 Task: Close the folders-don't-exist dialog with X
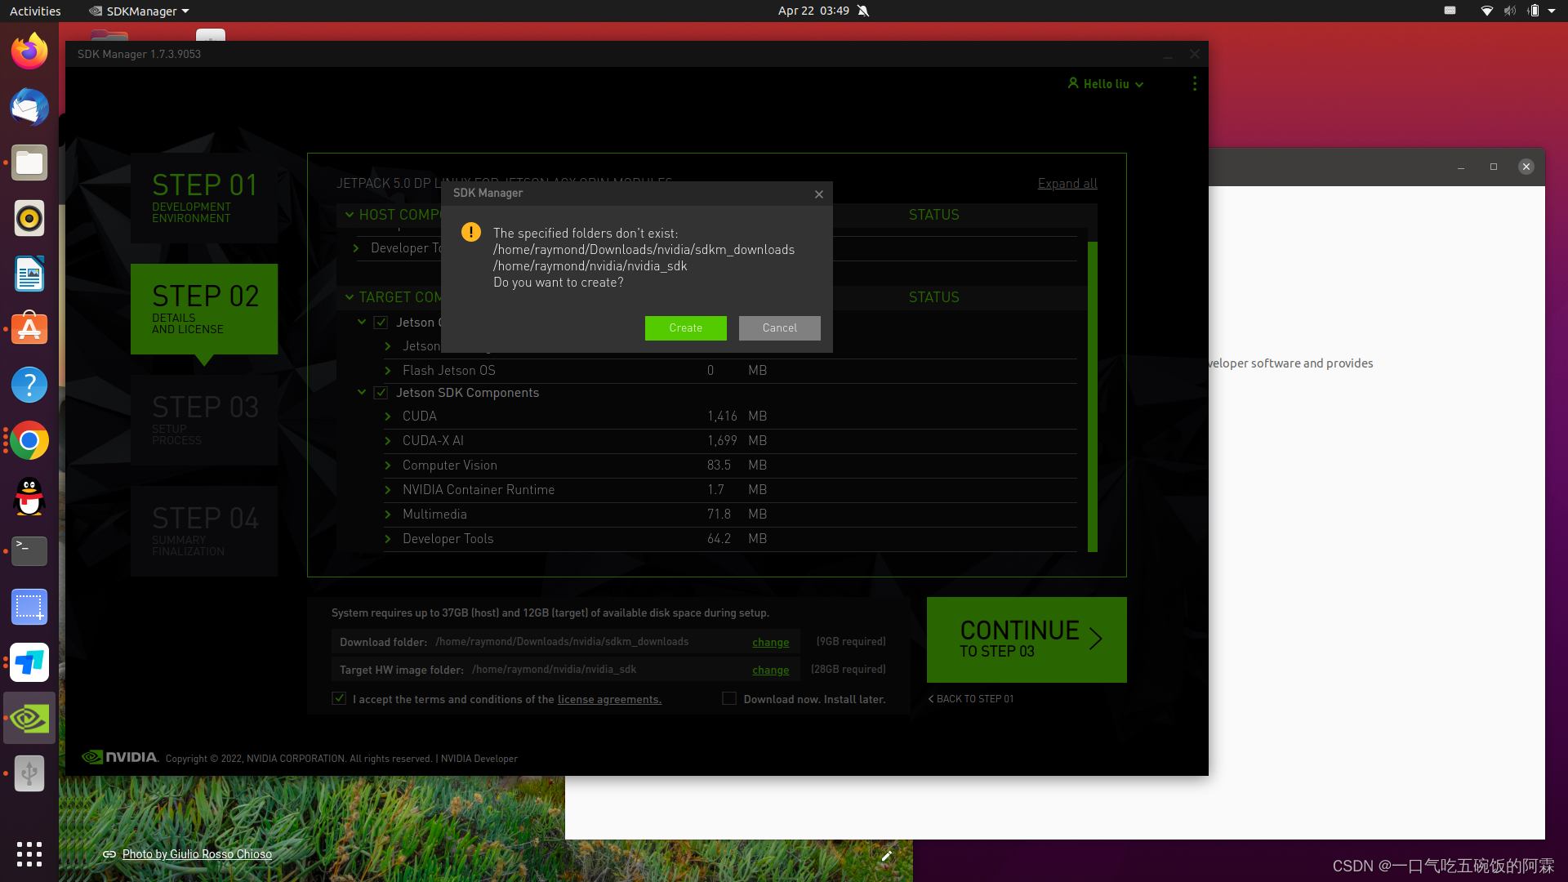point(819,194)
